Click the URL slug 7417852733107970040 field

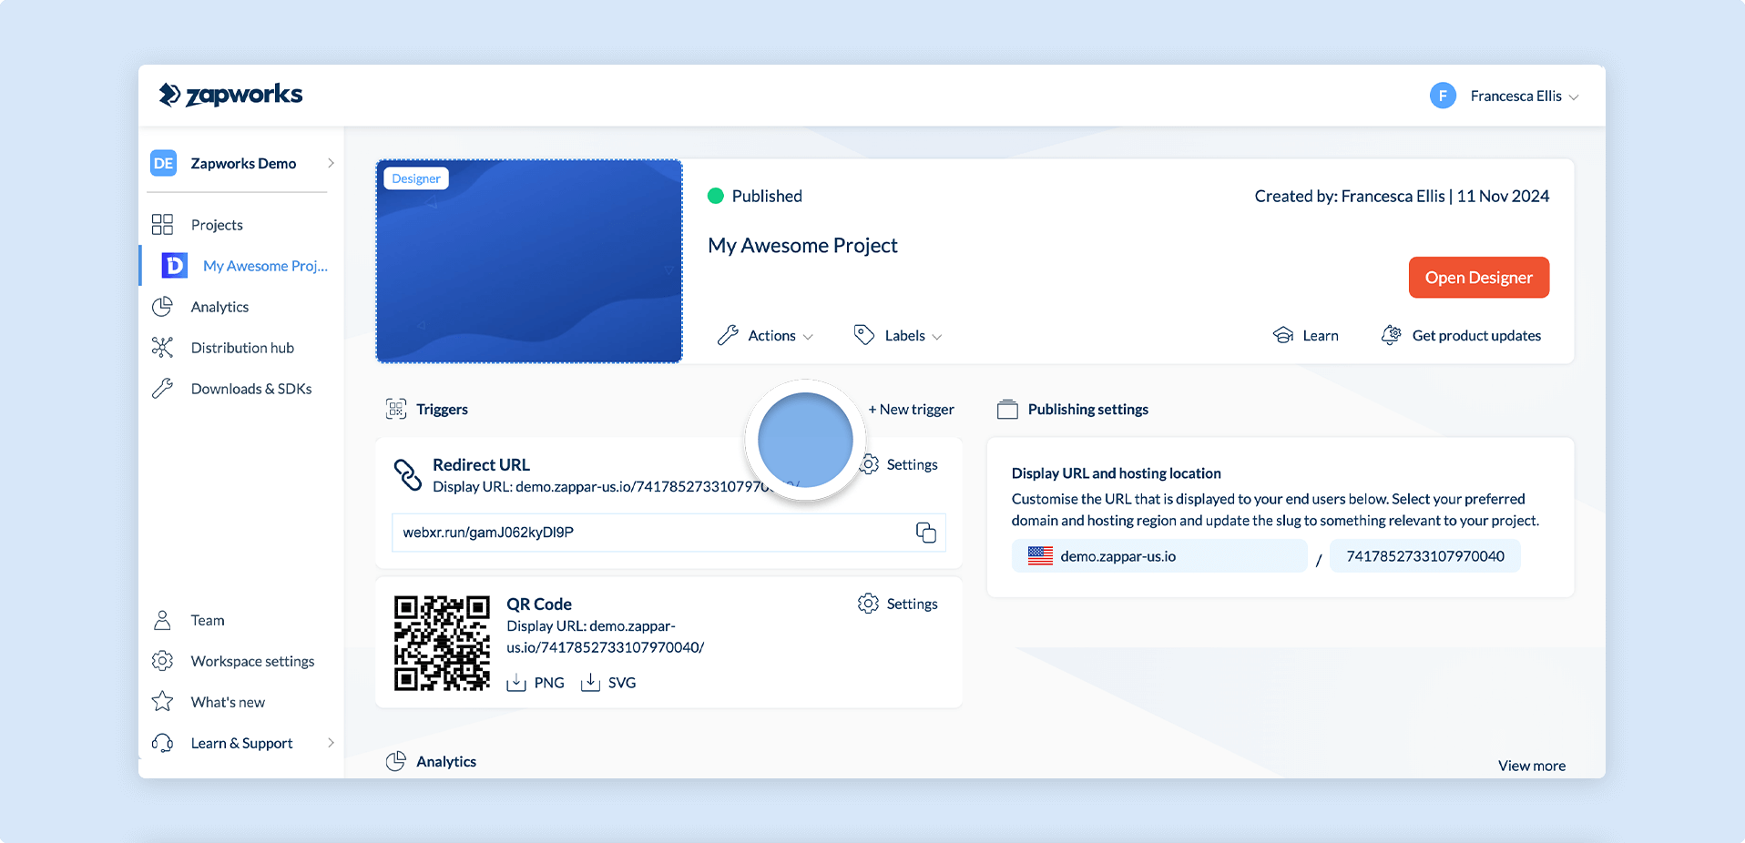pyautogui.click(x=1424, y=556)
